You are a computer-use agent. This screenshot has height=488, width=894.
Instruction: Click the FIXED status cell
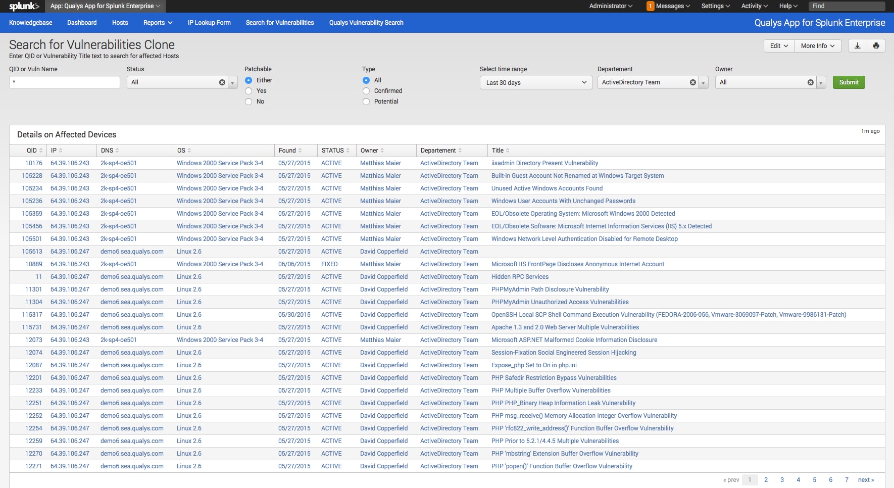click(x=329, y=264)
